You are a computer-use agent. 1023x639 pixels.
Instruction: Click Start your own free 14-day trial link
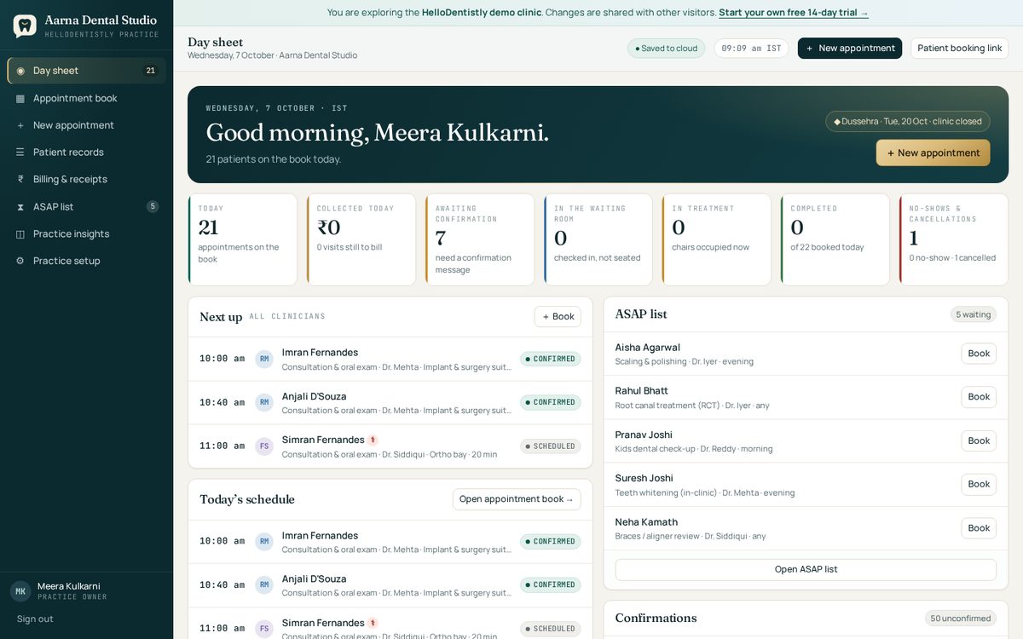pyautogui.click(x=794, y=13)
